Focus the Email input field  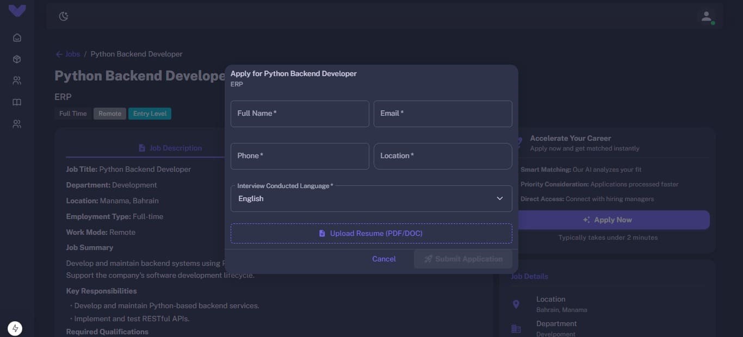(x=443, y=114)
